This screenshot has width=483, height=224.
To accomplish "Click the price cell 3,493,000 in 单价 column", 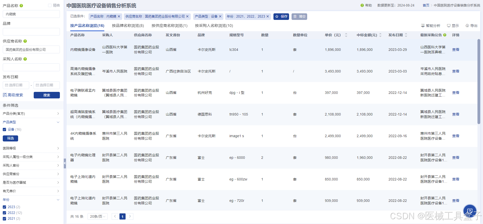I will pyautogui.click(x=333, y=71).
